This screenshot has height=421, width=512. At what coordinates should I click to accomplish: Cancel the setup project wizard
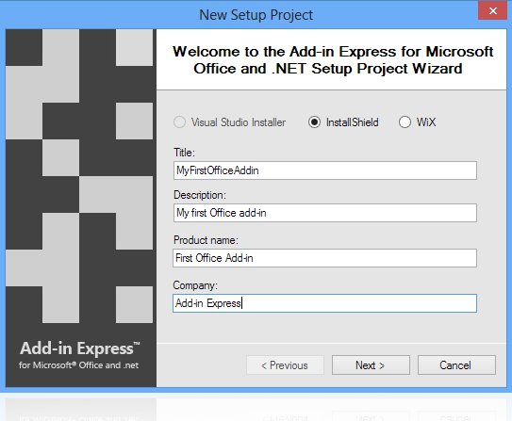pyautogui.click(x=456, y=364)
